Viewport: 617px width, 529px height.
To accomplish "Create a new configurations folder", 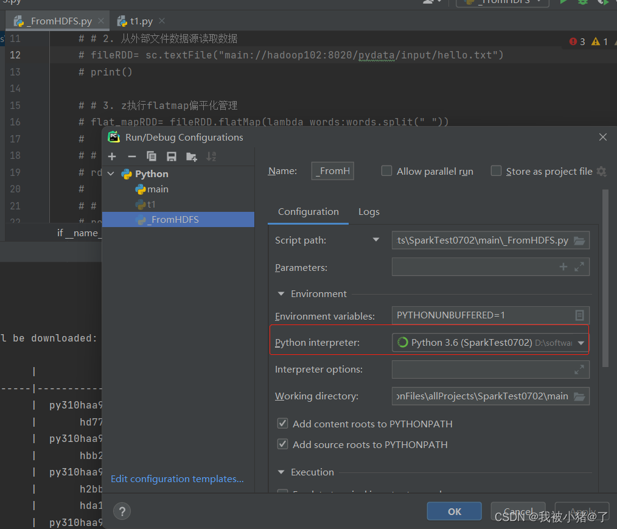I will coord(192,156).
